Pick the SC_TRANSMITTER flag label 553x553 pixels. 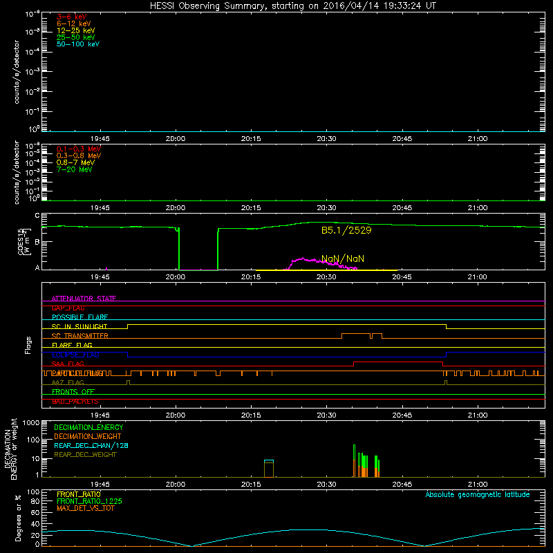point(79,336)
